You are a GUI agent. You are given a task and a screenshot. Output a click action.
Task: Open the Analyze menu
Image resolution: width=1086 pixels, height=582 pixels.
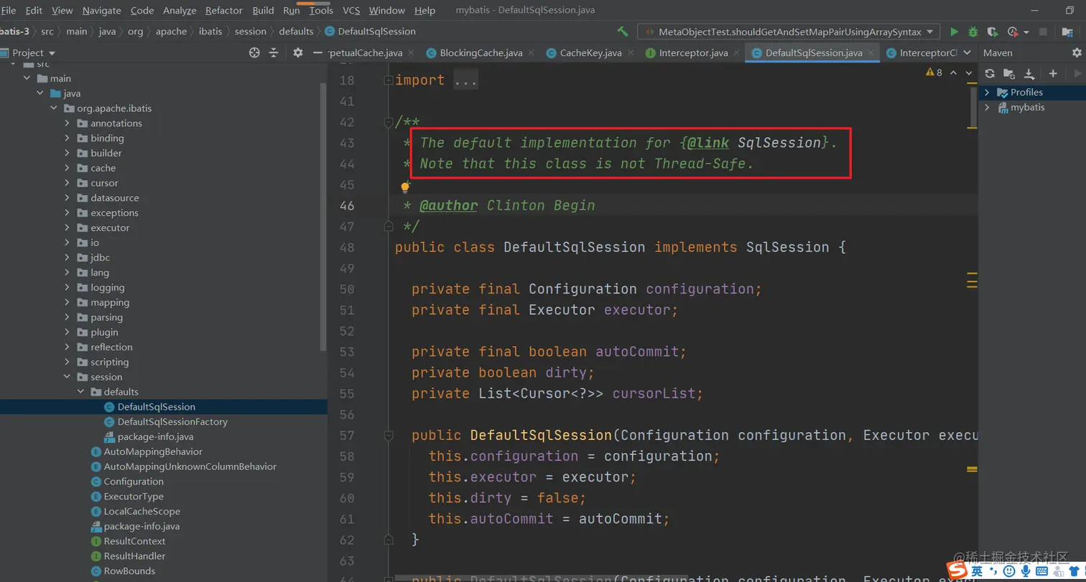pyautogui.click(x=180, y=10)
